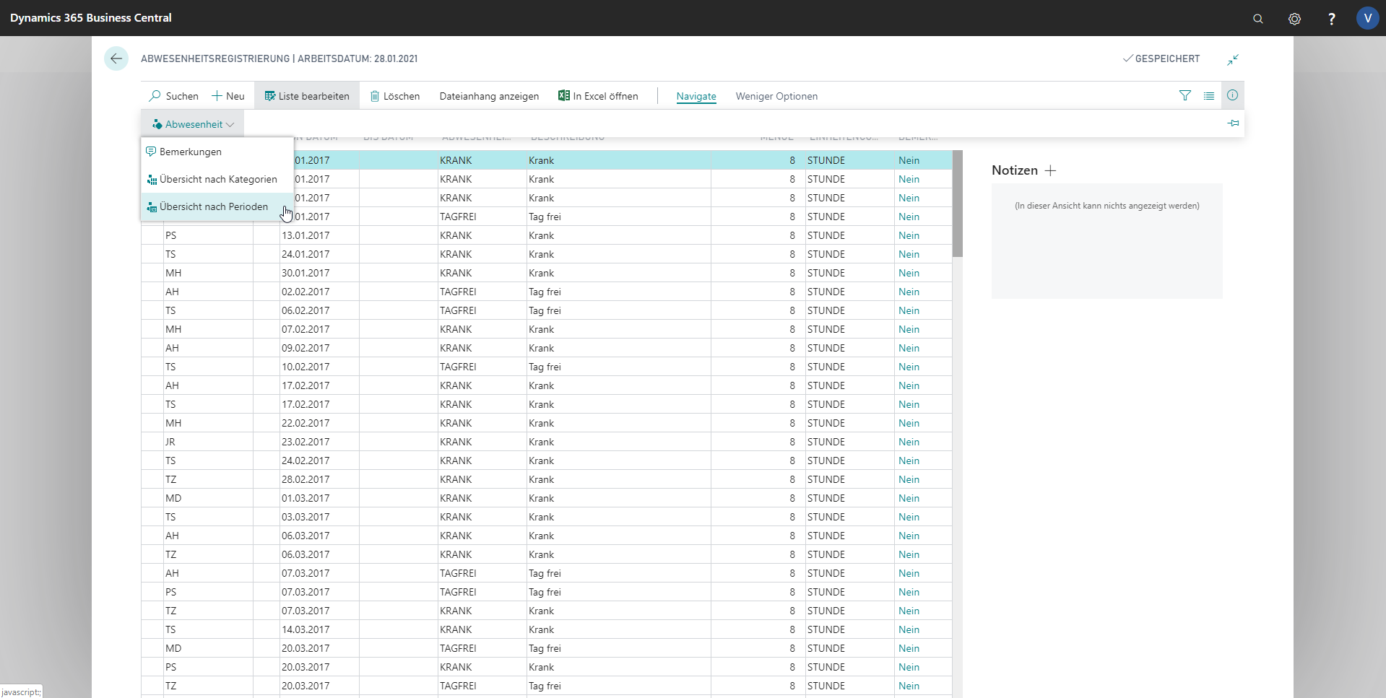Switch list layout view icon
1386x698 pixels.
[1208, 95]
